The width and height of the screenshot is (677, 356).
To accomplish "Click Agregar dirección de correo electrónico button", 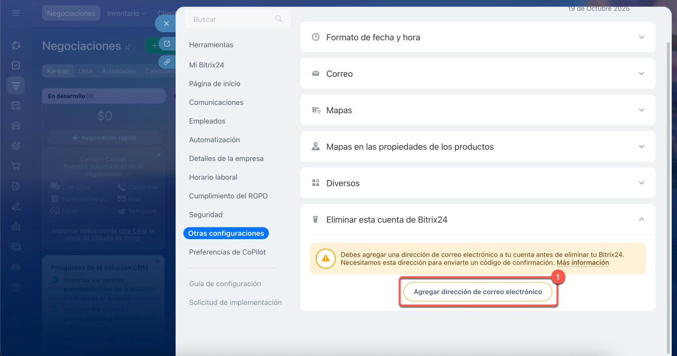I will pyautogui.click(x=478, y=292).
